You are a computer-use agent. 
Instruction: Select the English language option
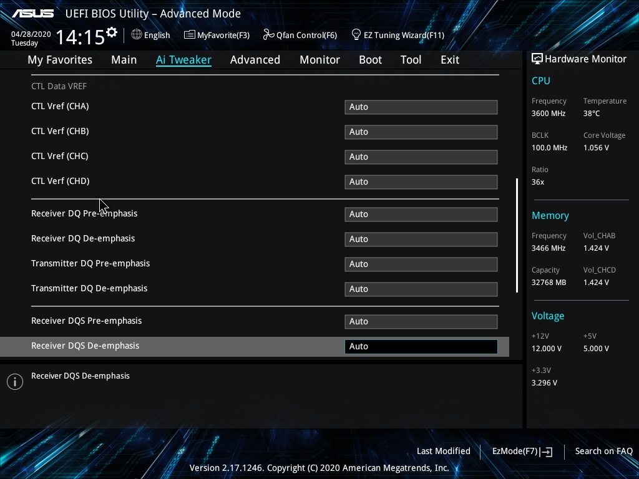click(157, 36)
